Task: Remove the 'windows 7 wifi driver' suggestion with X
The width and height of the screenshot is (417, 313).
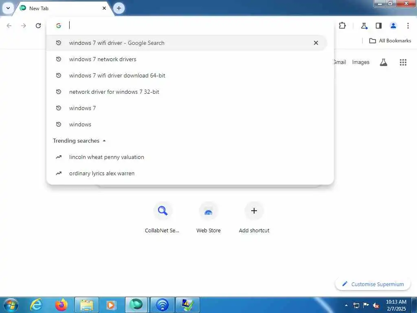Action: pos(316,43)
